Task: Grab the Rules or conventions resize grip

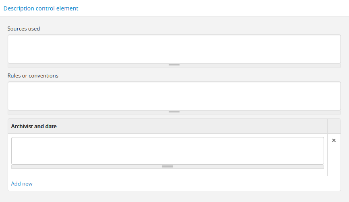Action: [174, 112]
